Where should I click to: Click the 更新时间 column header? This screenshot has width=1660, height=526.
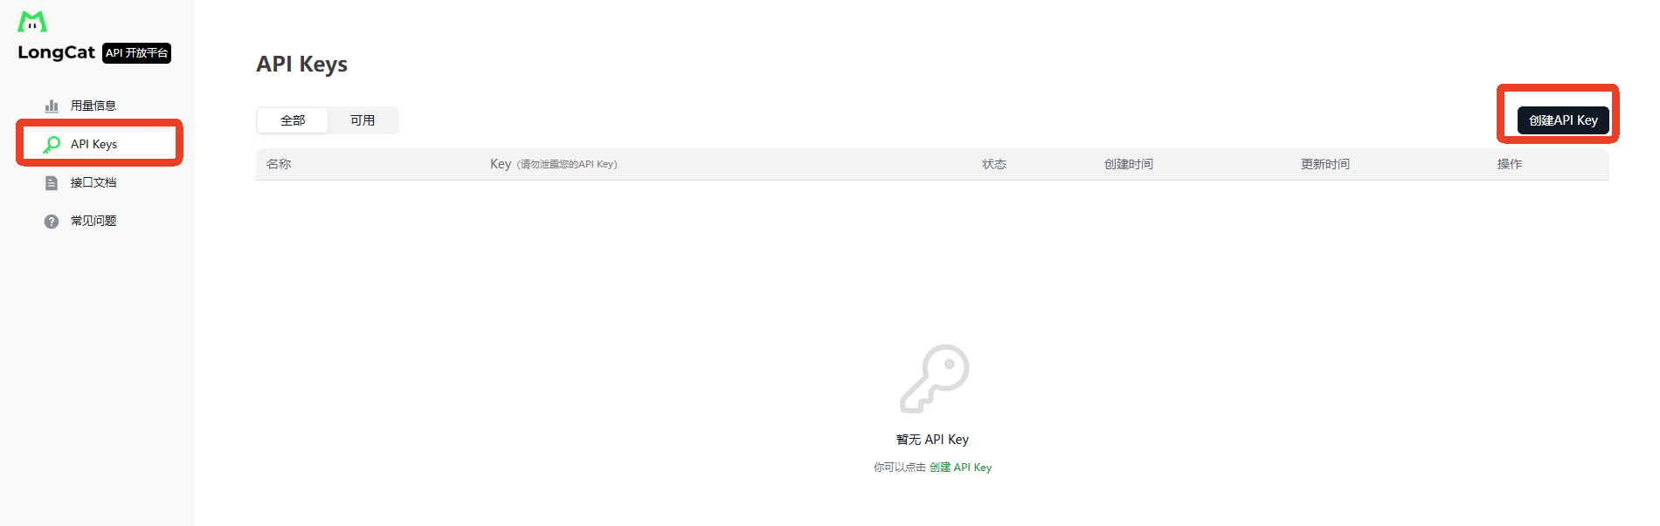[1325, 164]
